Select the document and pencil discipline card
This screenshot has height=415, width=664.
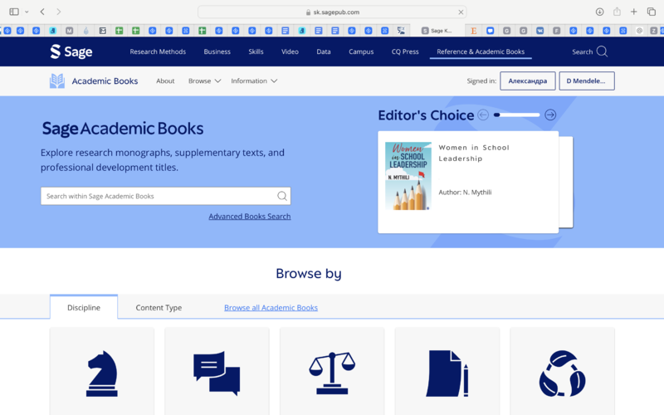click(x=447, y=371)
